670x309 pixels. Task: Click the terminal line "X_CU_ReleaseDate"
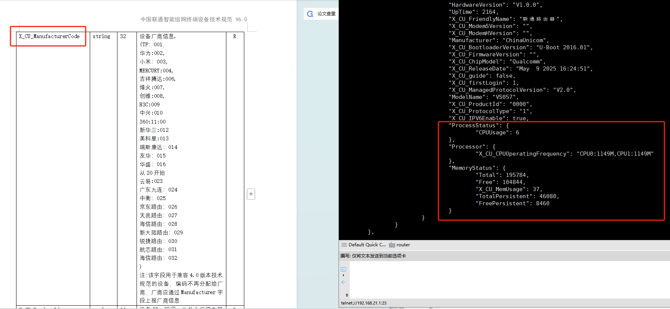point(521,69)
